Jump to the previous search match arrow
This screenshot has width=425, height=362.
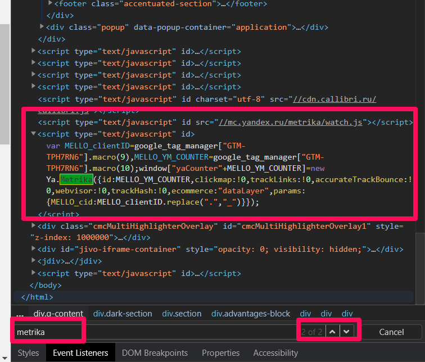(x=333, y=332)
